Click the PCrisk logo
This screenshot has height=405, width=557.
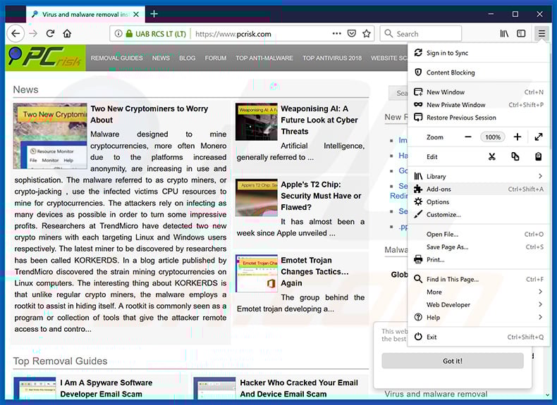(x=45, y=58)
